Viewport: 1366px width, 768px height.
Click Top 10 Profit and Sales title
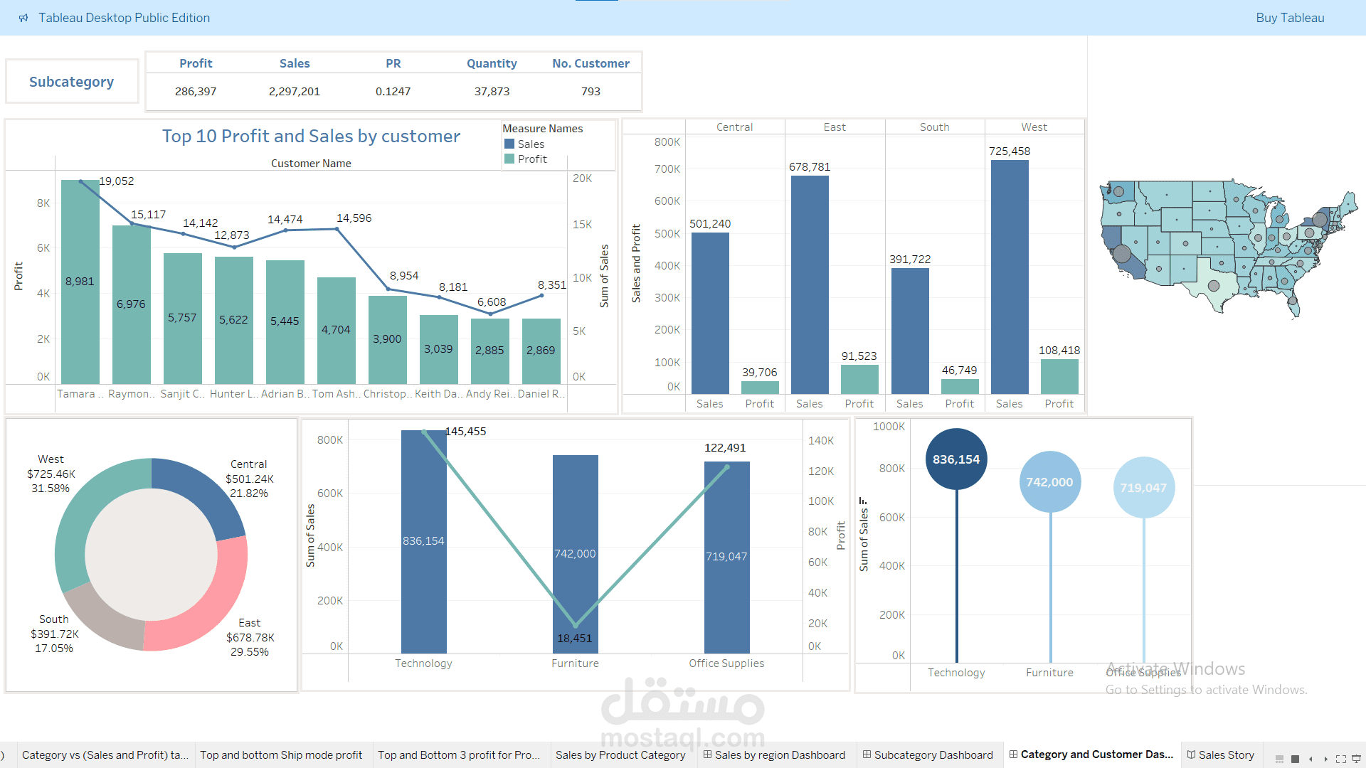(x=311, y=136)
